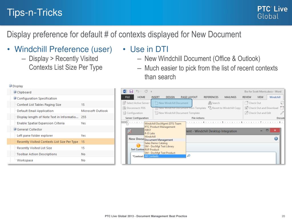The image size is (292, 219).
Task: Open the FILE tab
Action: click(x=127, y=97)
